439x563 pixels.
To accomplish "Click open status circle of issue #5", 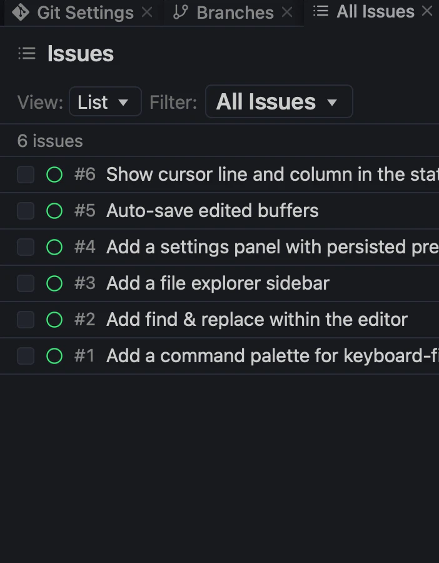I will pos(54,211).
